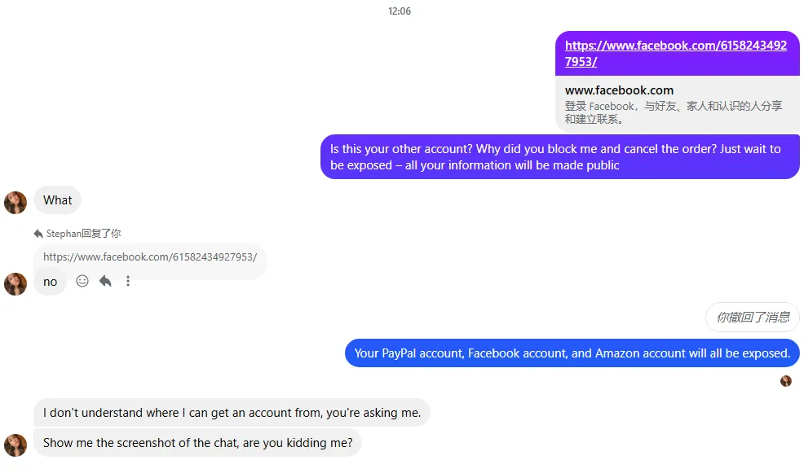Click the reply arrow icon beside "no"
Viewport: 804px width, 469px height.
pos(105,281)
